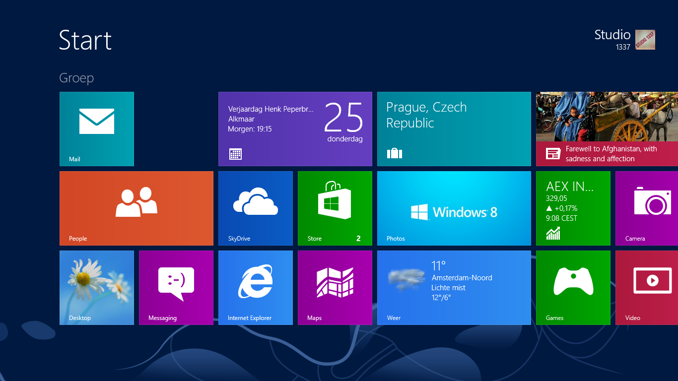Image resolution: width=678 pixels, height=381 pixels.
Task: Open the Verjaardag Henk calendar event
Action: (x=271, y=109)
